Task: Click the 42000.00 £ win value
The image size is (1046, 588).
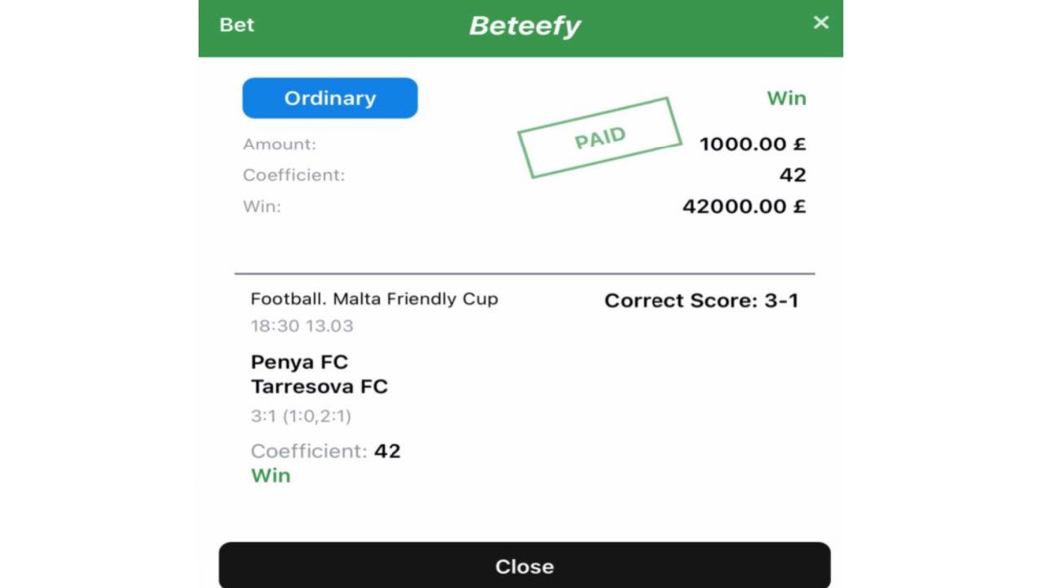Action: (744, 206)
